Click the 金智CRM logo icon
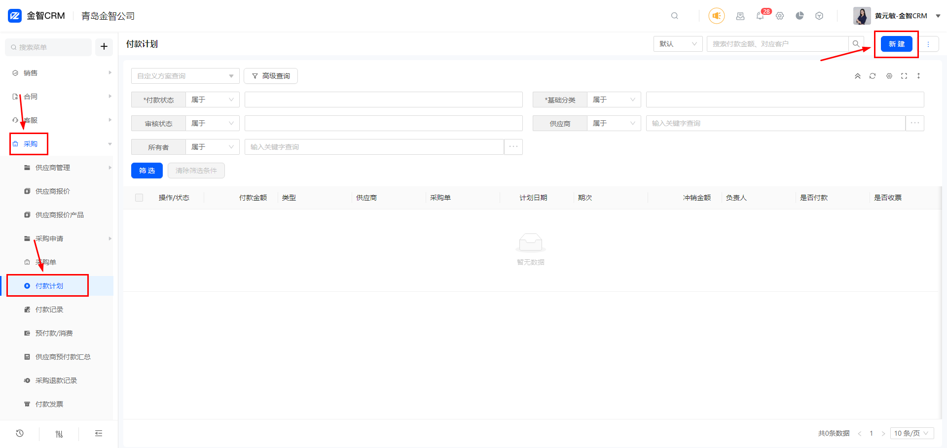 [15, 16]
